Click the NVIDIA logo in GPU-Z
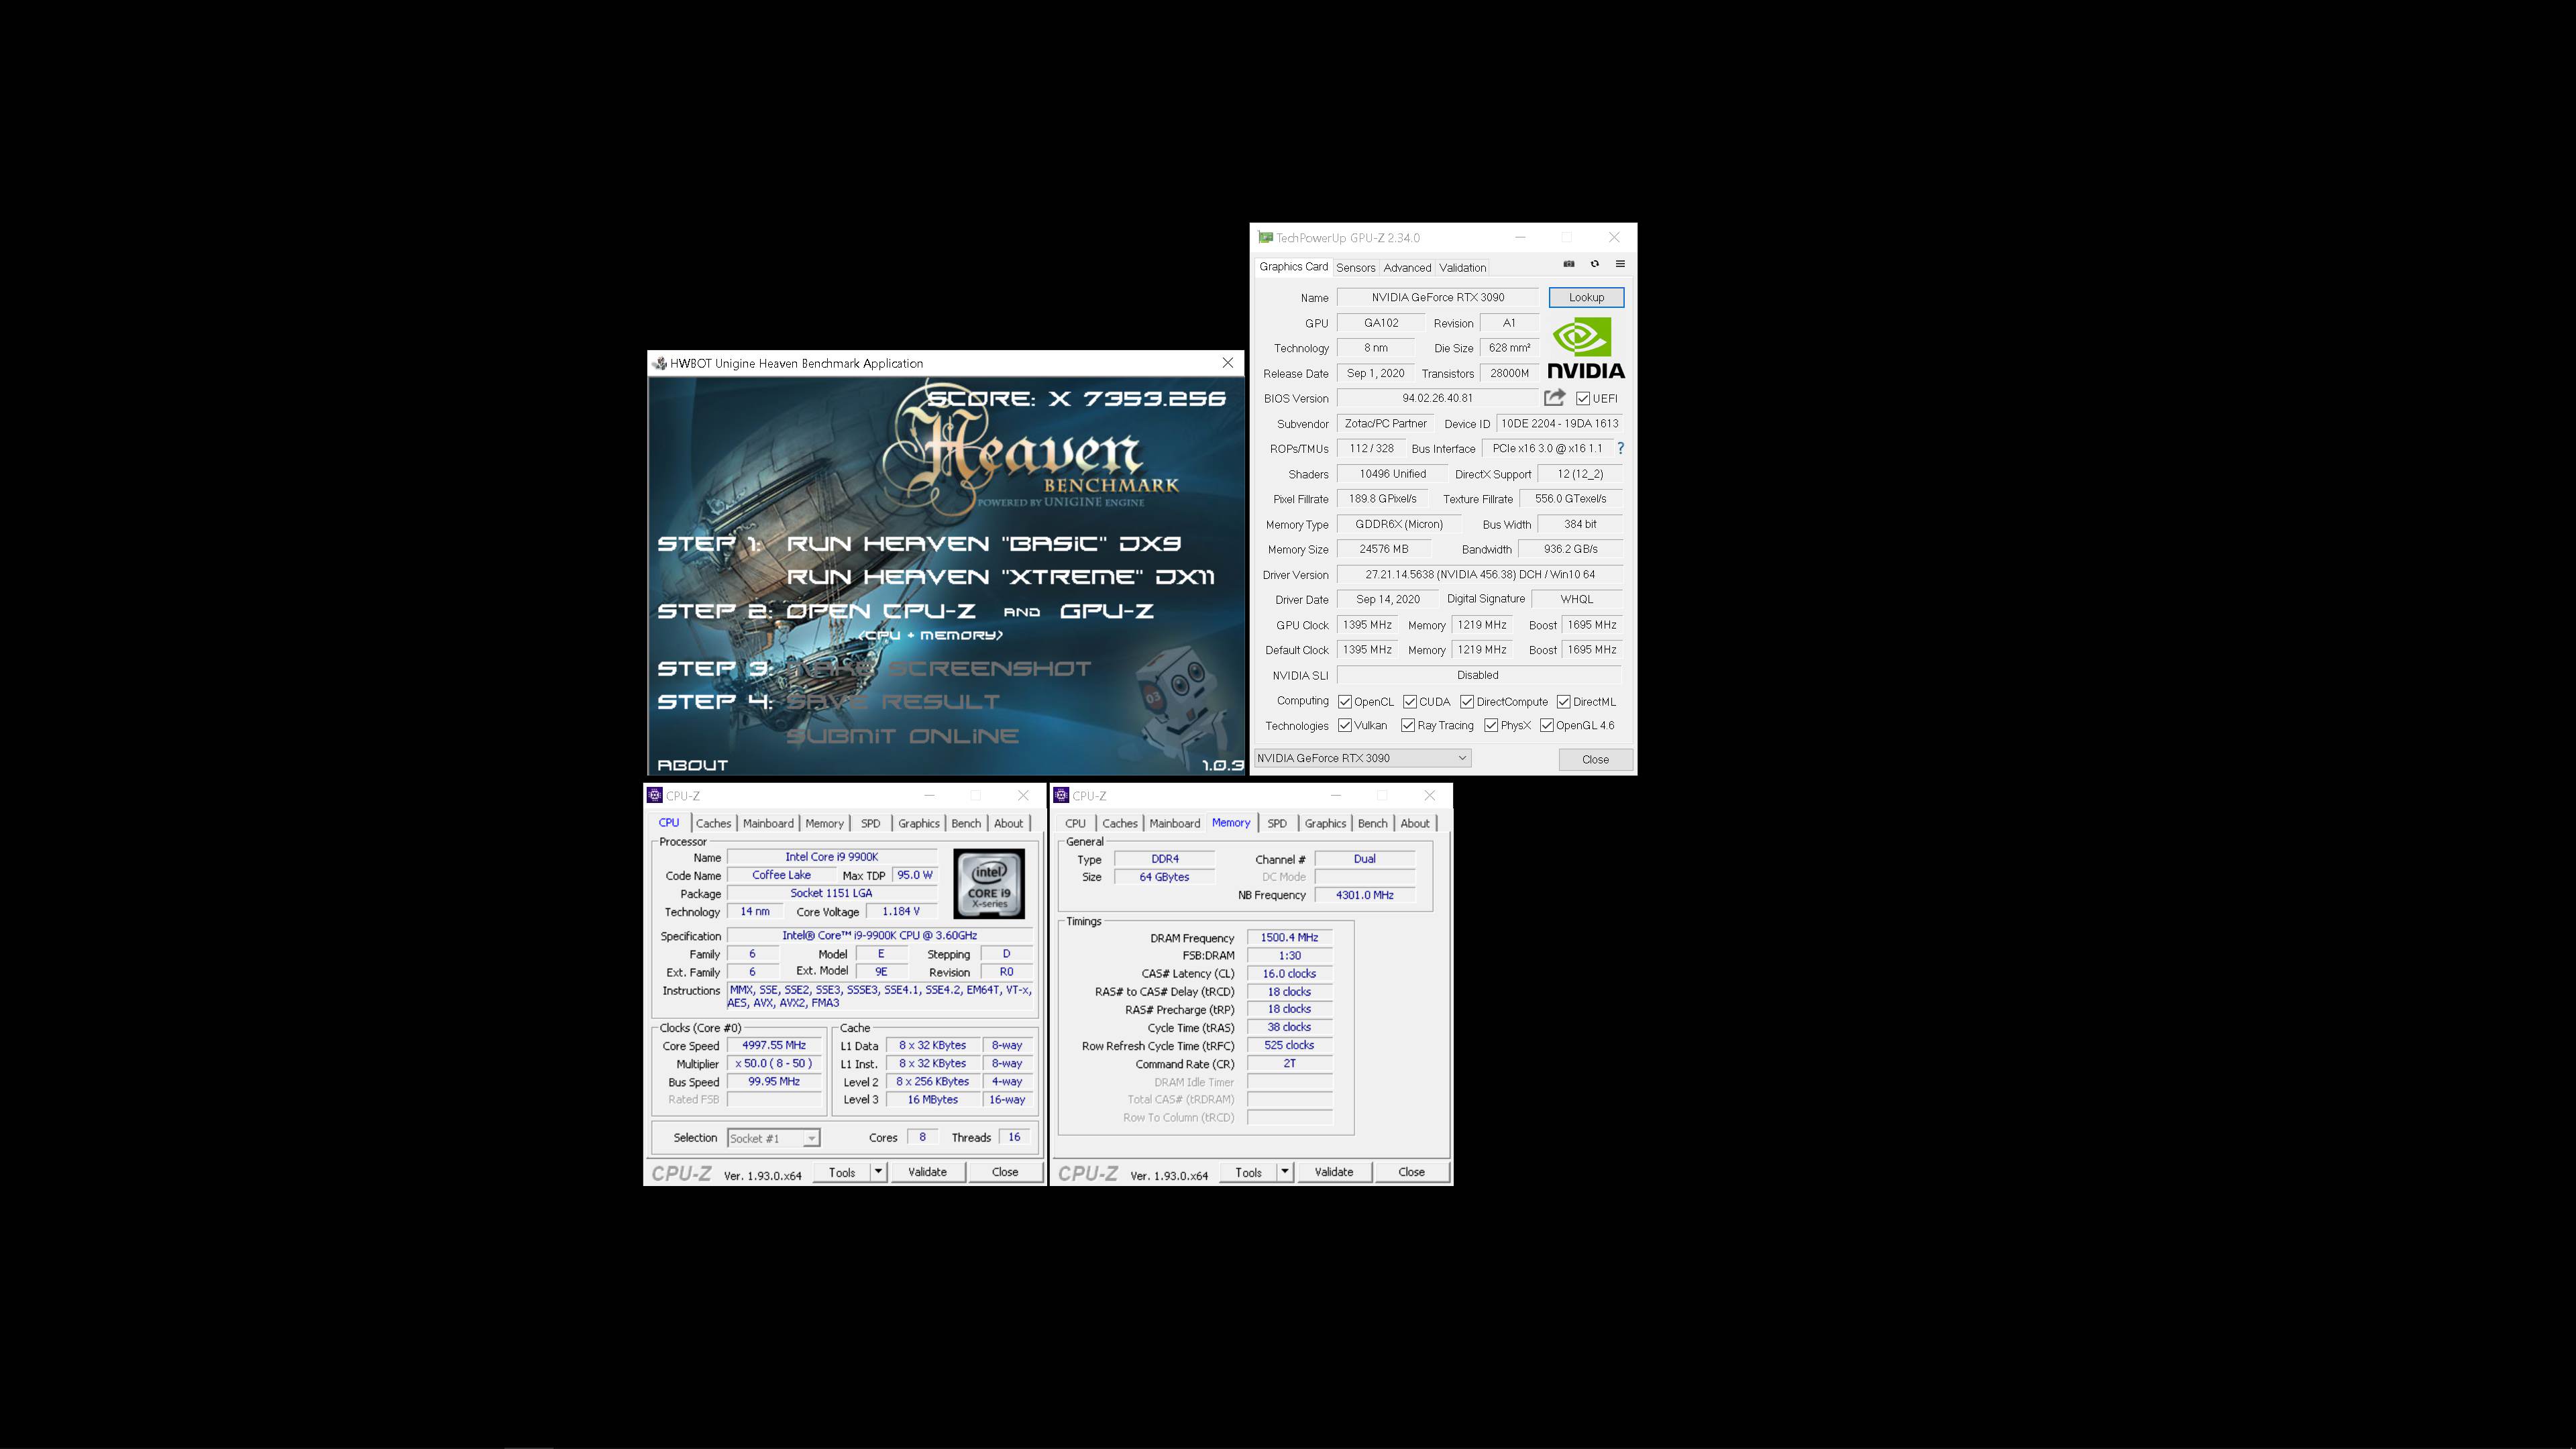 (1586, 348)
